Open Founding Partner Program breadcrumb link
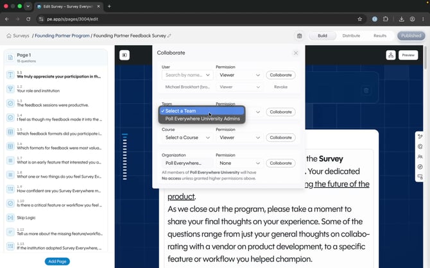Image resolution: width=430 pixels, height=268 pixels. pyautogui.click(x=62, y=36)
